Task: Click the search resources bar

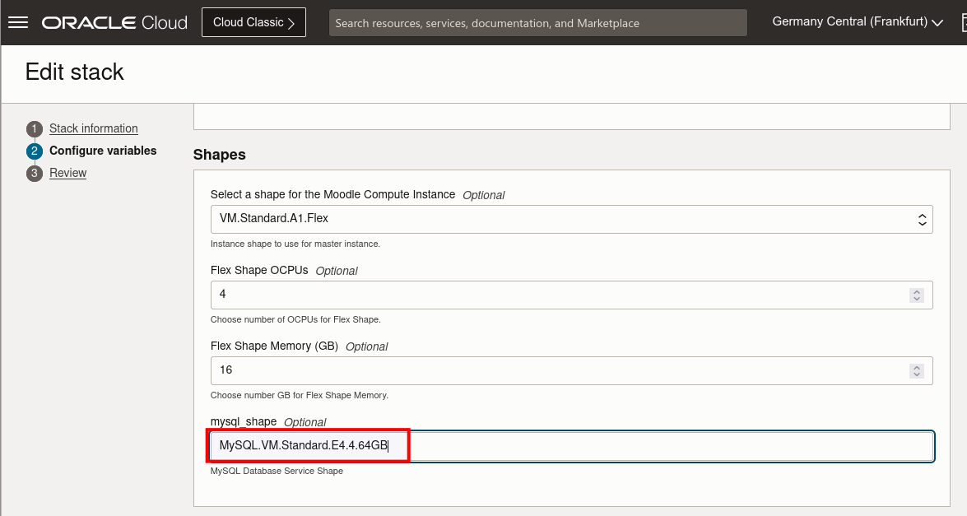Action: [537, 22]
